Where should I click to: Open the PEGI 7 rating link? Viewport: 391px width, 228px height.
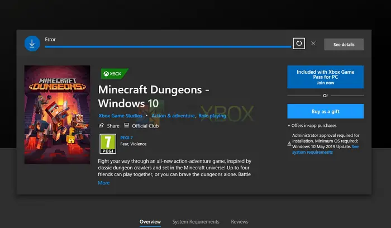126,137
